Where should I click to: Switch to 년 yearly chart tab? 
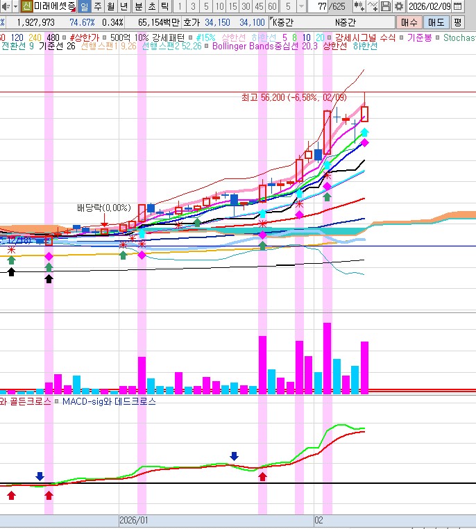(124, 6)
